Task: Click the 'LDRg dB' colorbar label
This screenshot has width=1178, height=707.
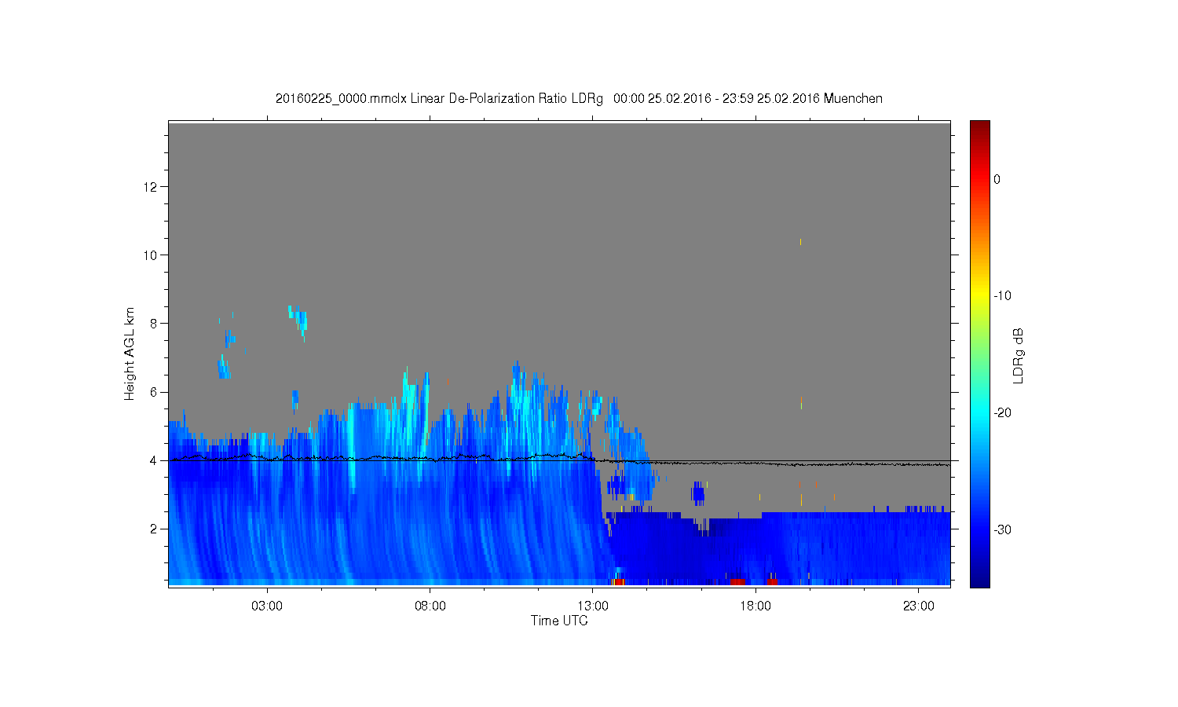Action: (1019, 355)
